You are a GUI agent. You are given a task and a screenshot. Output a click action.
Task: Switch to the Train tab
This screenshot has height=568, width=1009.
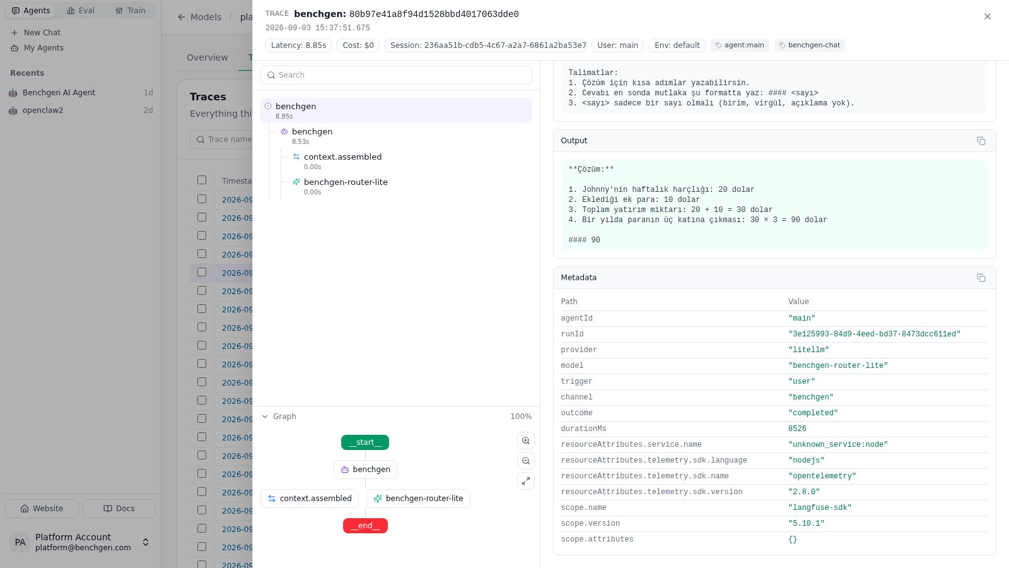(131, 11)
